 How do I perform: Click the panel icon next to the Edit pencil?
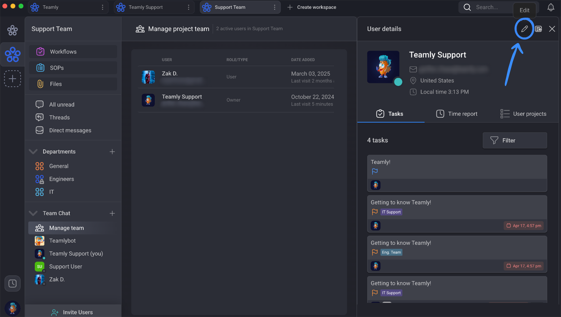pos(538,29)
